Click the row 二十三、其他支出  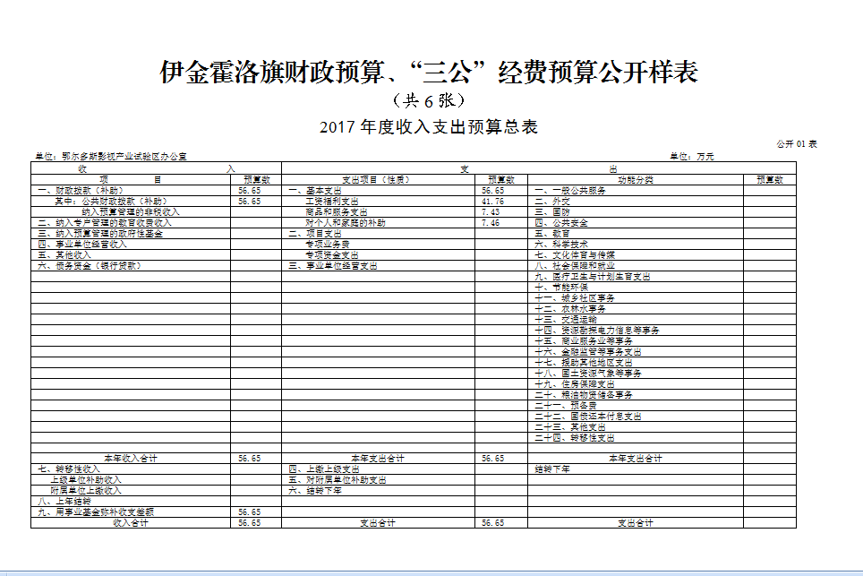click(x=635, y=426)
